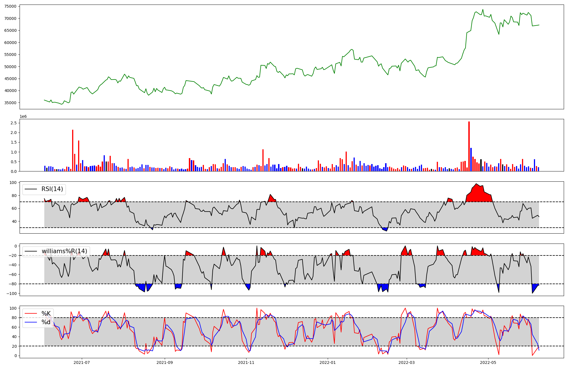Screen dimensions: 568x369
Task: Click the 2.5 volume axis tick label
Action: tap(13, 123)
